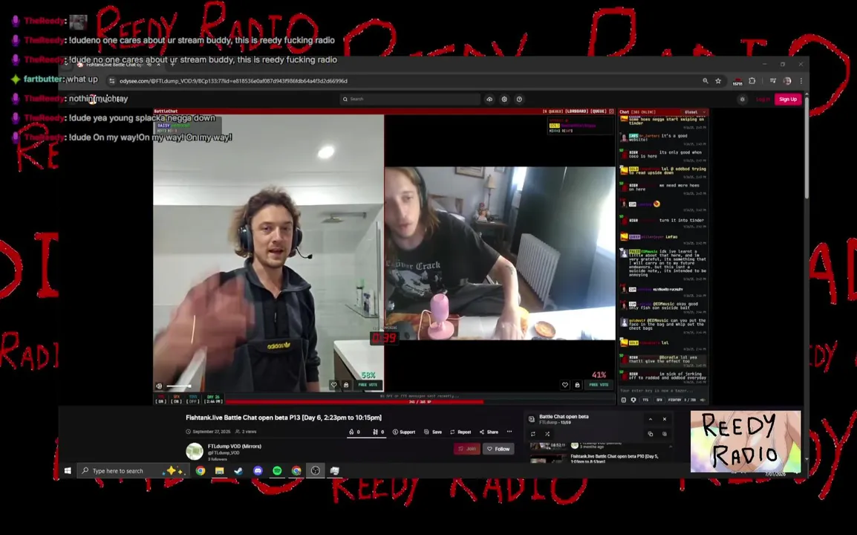Click the small box icon right of QUEUE
Viewport: 857px width, 535px height.
[612, 111]
